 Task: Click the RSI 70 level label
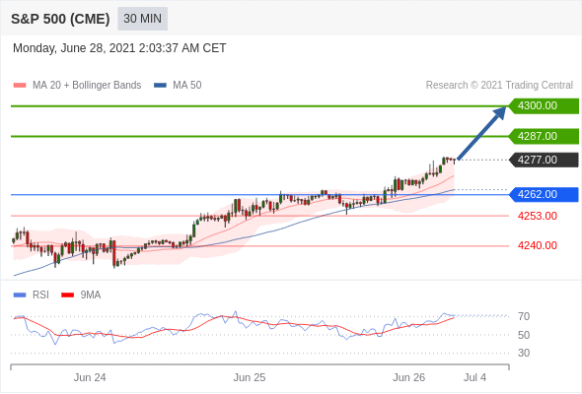coord(524,316)
